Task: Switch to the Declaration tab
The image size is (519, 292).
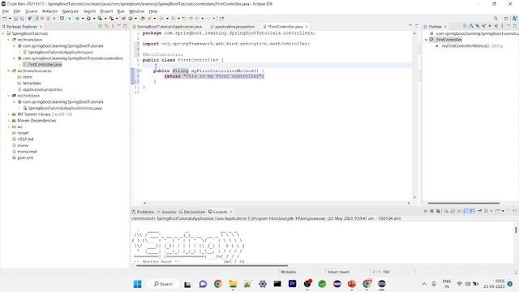Action: pos(192,212)
